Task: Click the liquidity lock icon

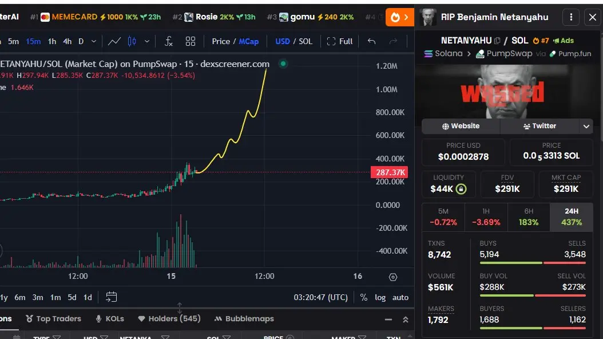Action: pos(461,189)
